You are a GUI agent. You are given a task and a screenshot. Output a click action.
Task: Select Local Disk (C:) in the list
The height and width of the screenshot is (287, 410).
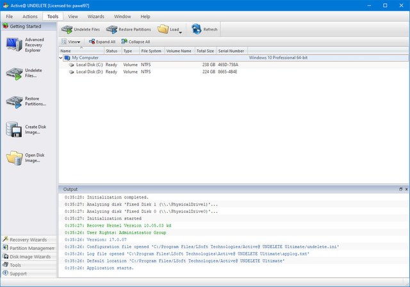[x=89, y=65]
